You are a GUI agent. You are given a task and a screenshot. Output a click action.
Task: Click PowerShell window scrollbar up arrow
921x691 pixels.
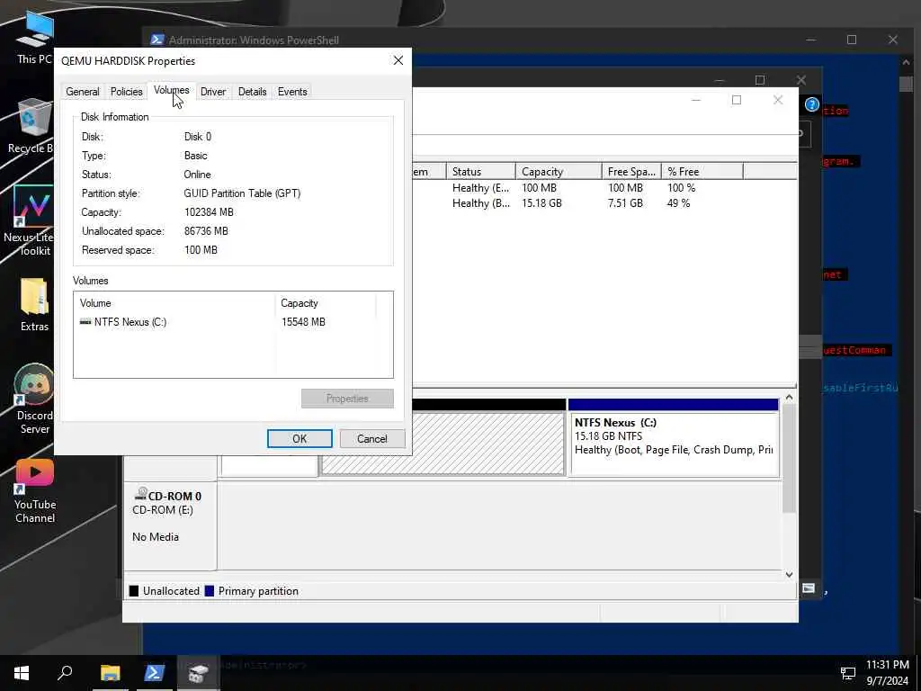point(905,62)
